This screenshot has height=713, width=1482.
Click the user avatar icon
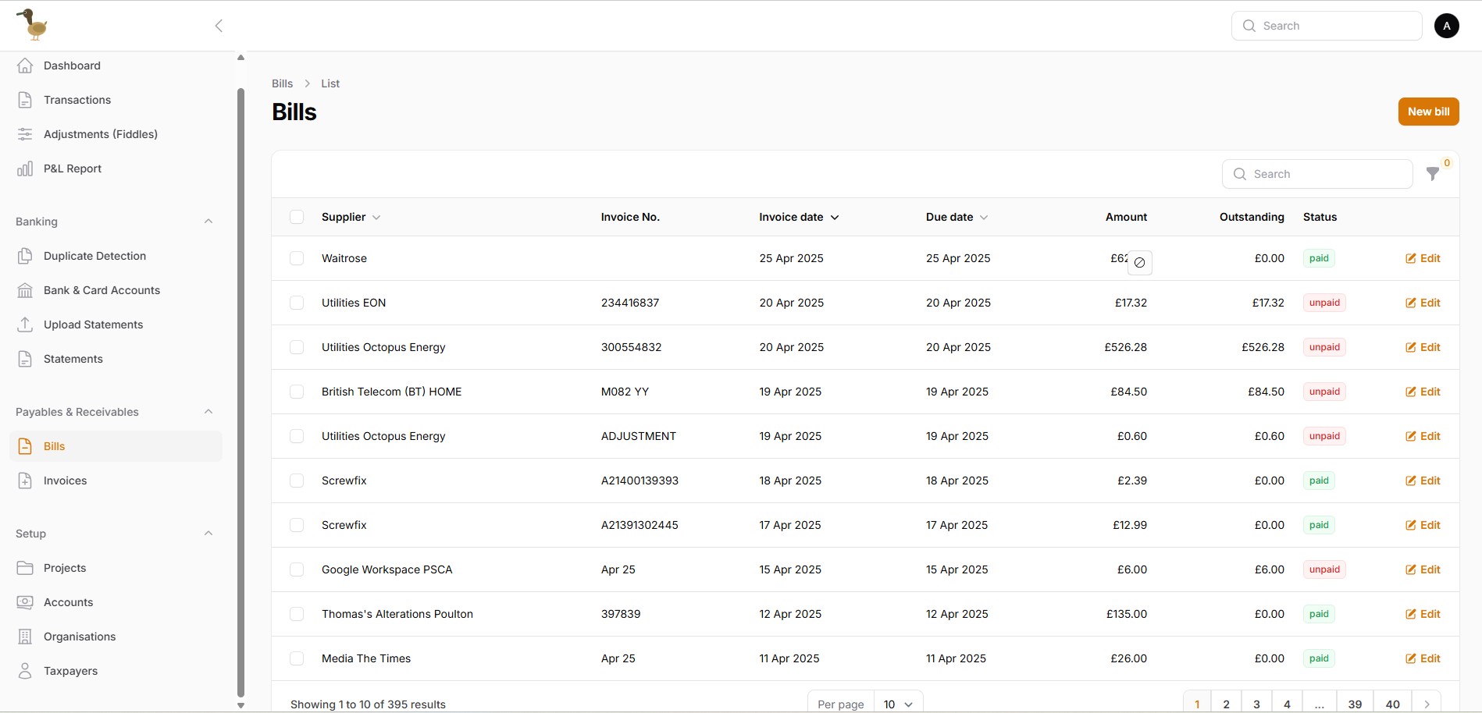pyautogui.click(x=1446, y=26)
